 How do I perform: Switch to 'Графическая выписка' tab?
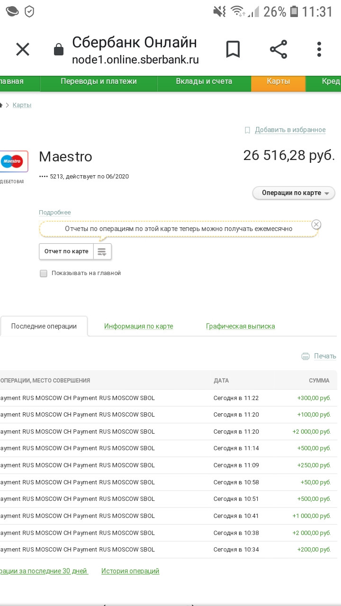pos(241,326)
